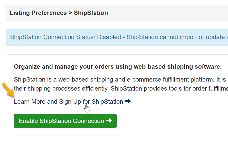
Task: Click the word Disabled in status banner
Action: coord(108,37)
